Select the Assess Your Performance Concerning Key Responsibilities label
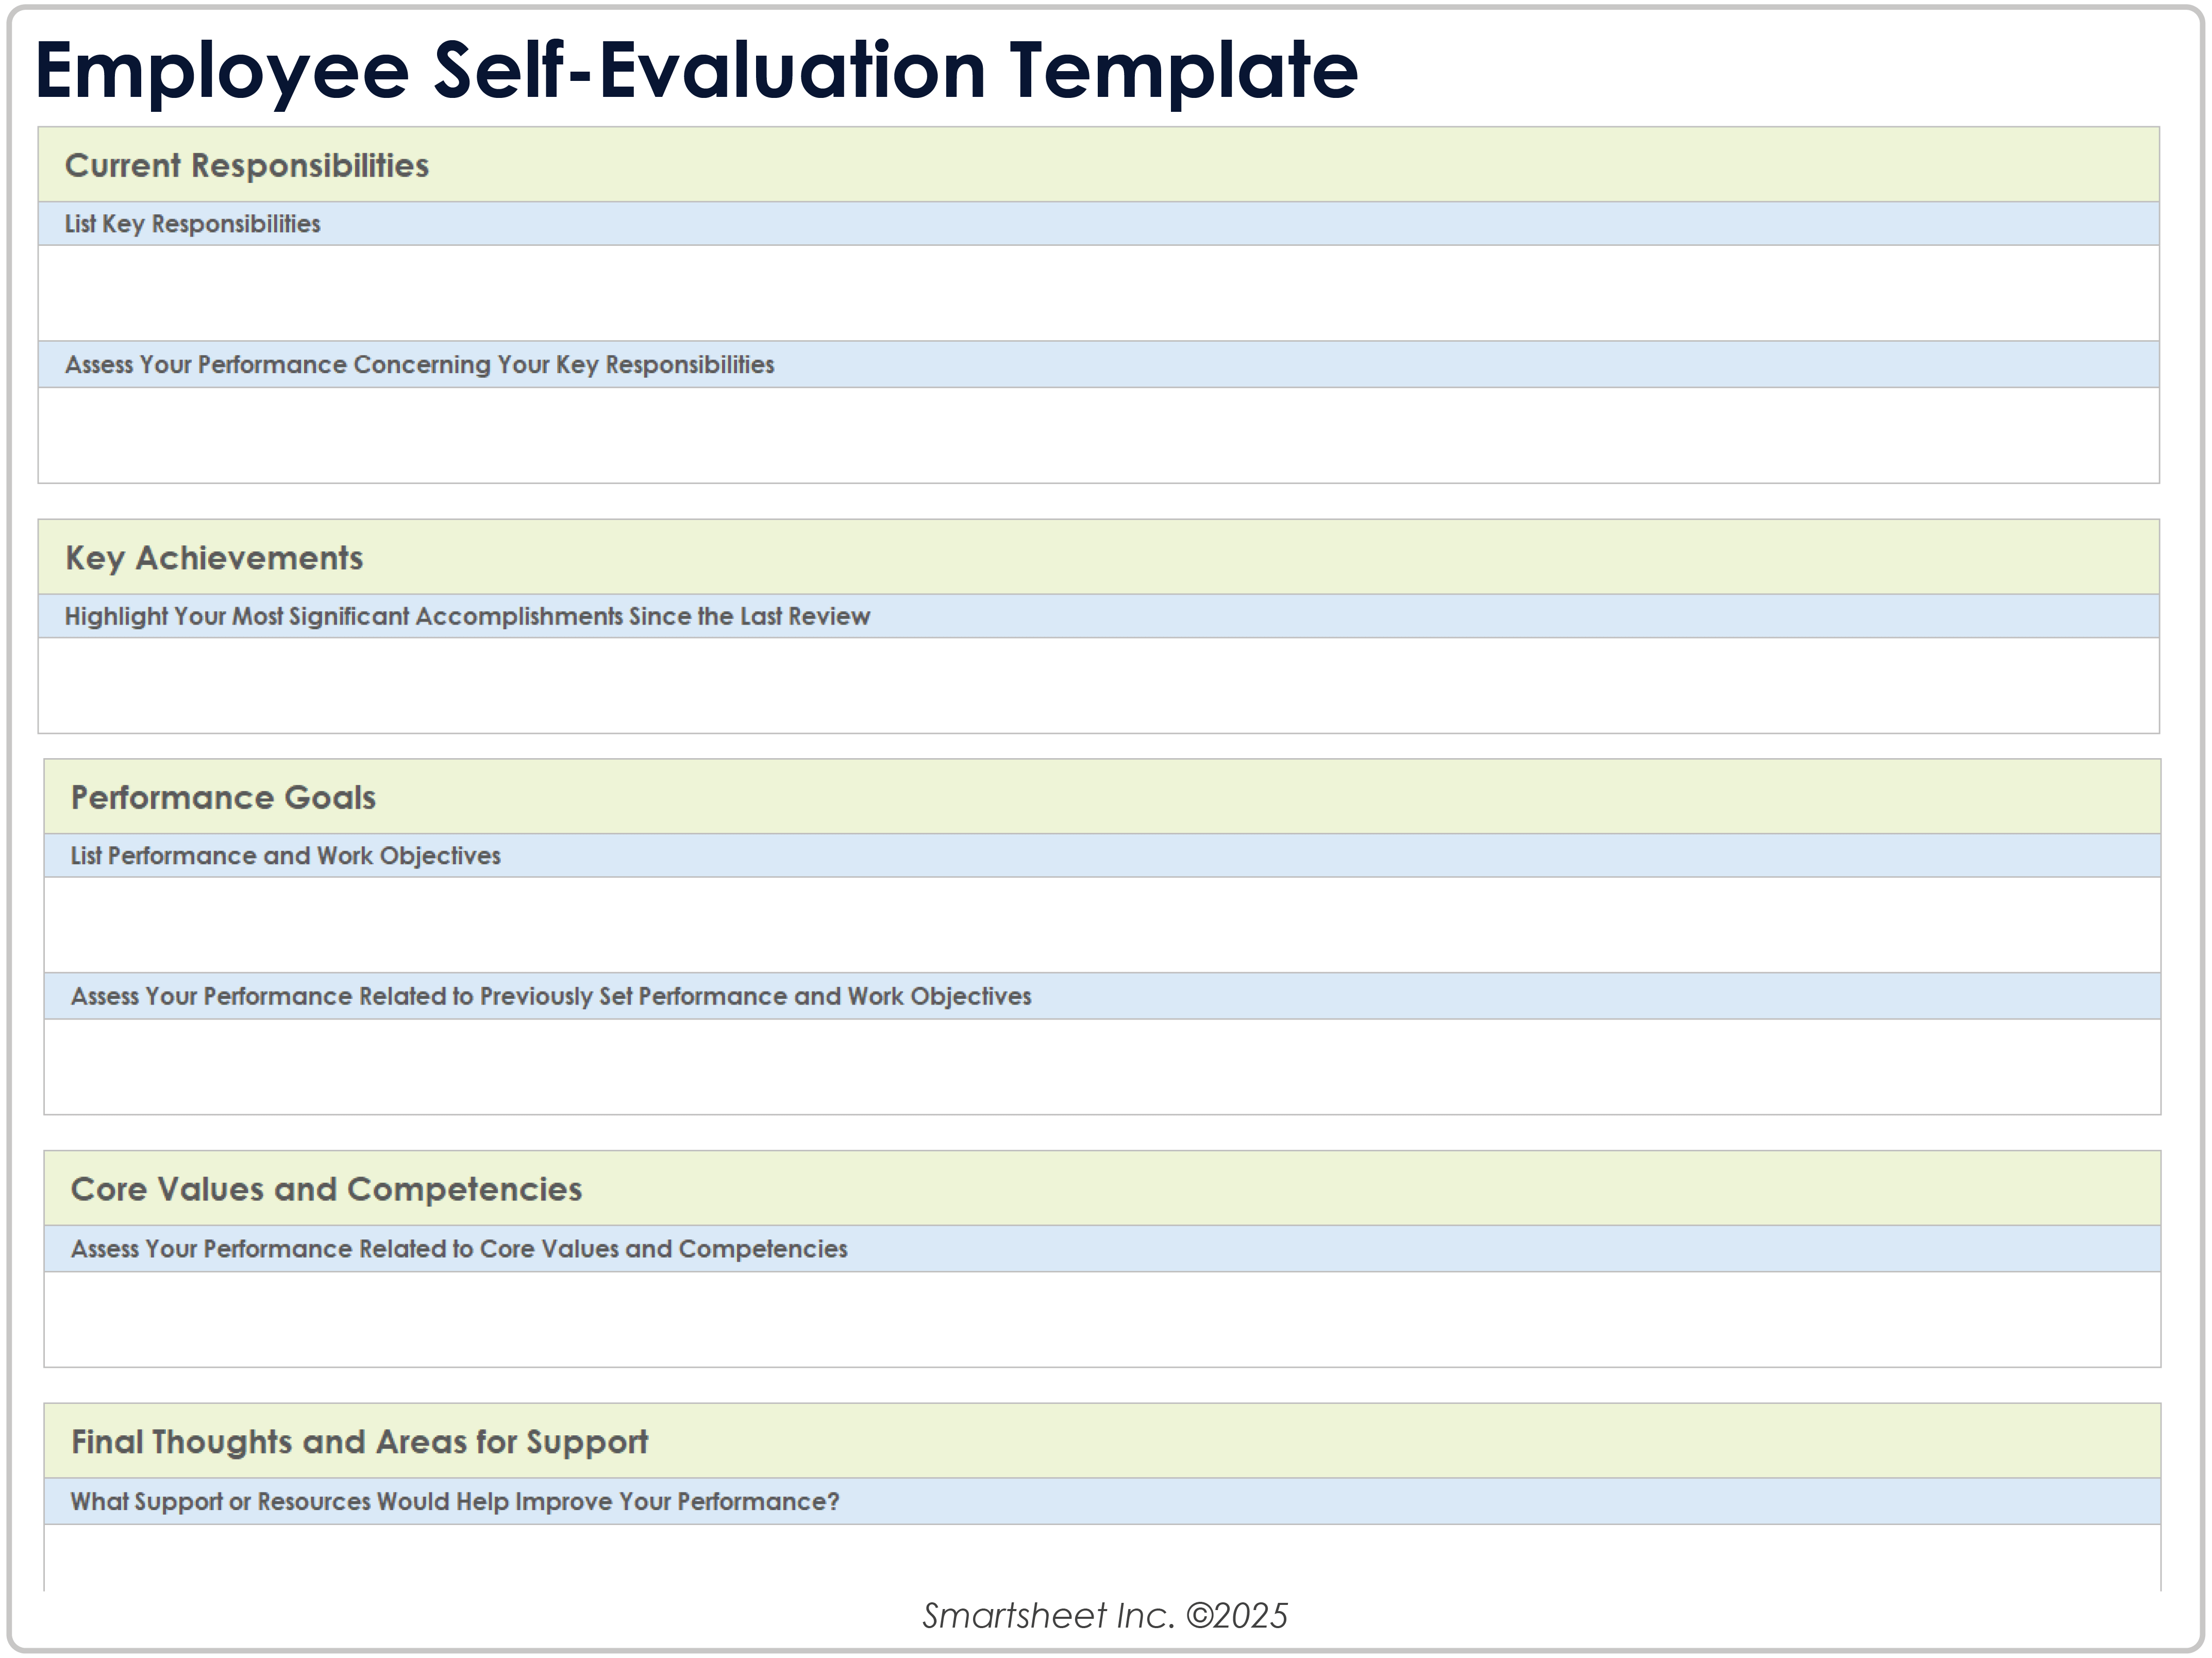Image resolution: width=2212 pixels, height=1658 pixels. 420,365
